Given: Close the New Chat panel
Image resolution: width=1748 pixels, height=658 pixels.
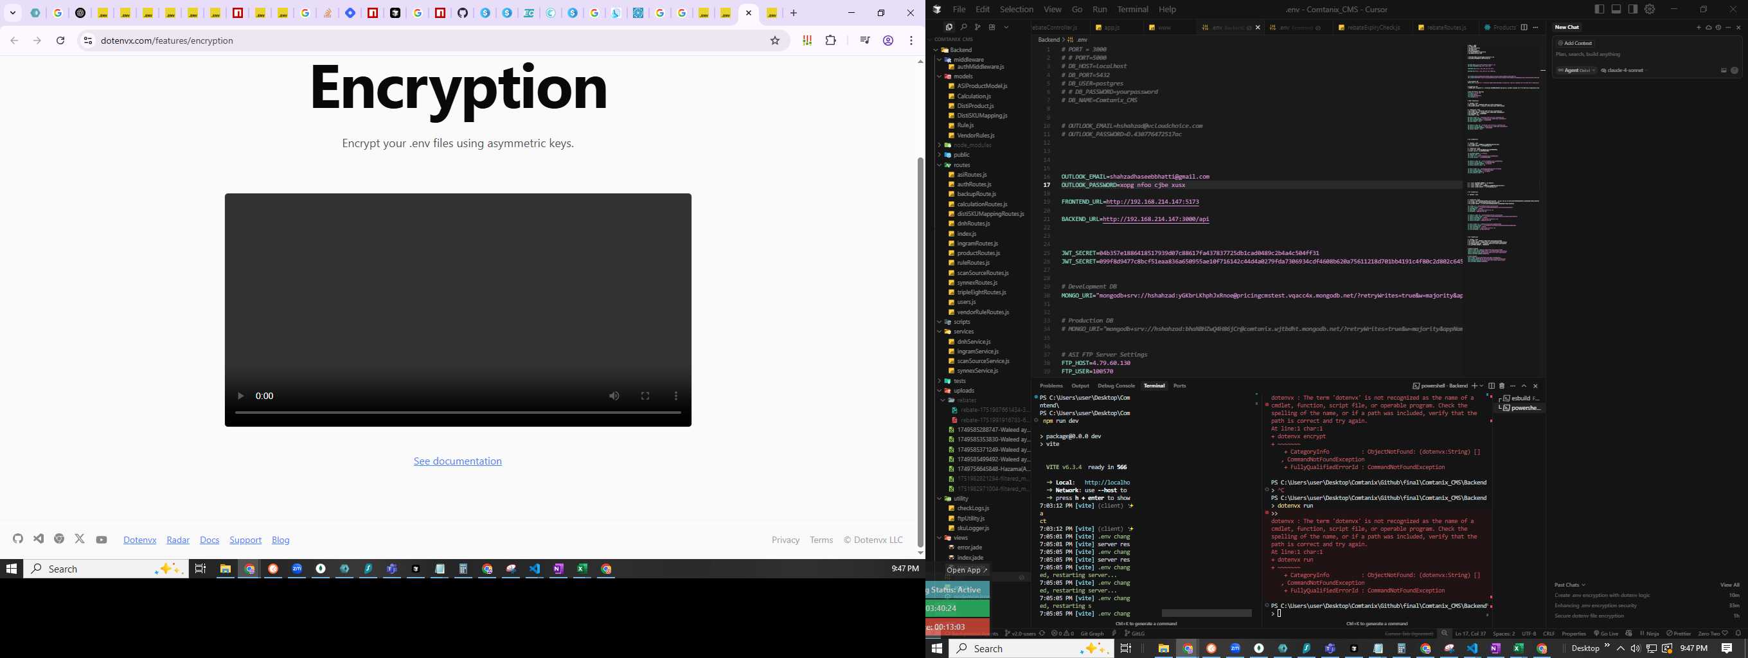Looking at the screenshot, I should pyautogui.click(x=1738, y=28).
